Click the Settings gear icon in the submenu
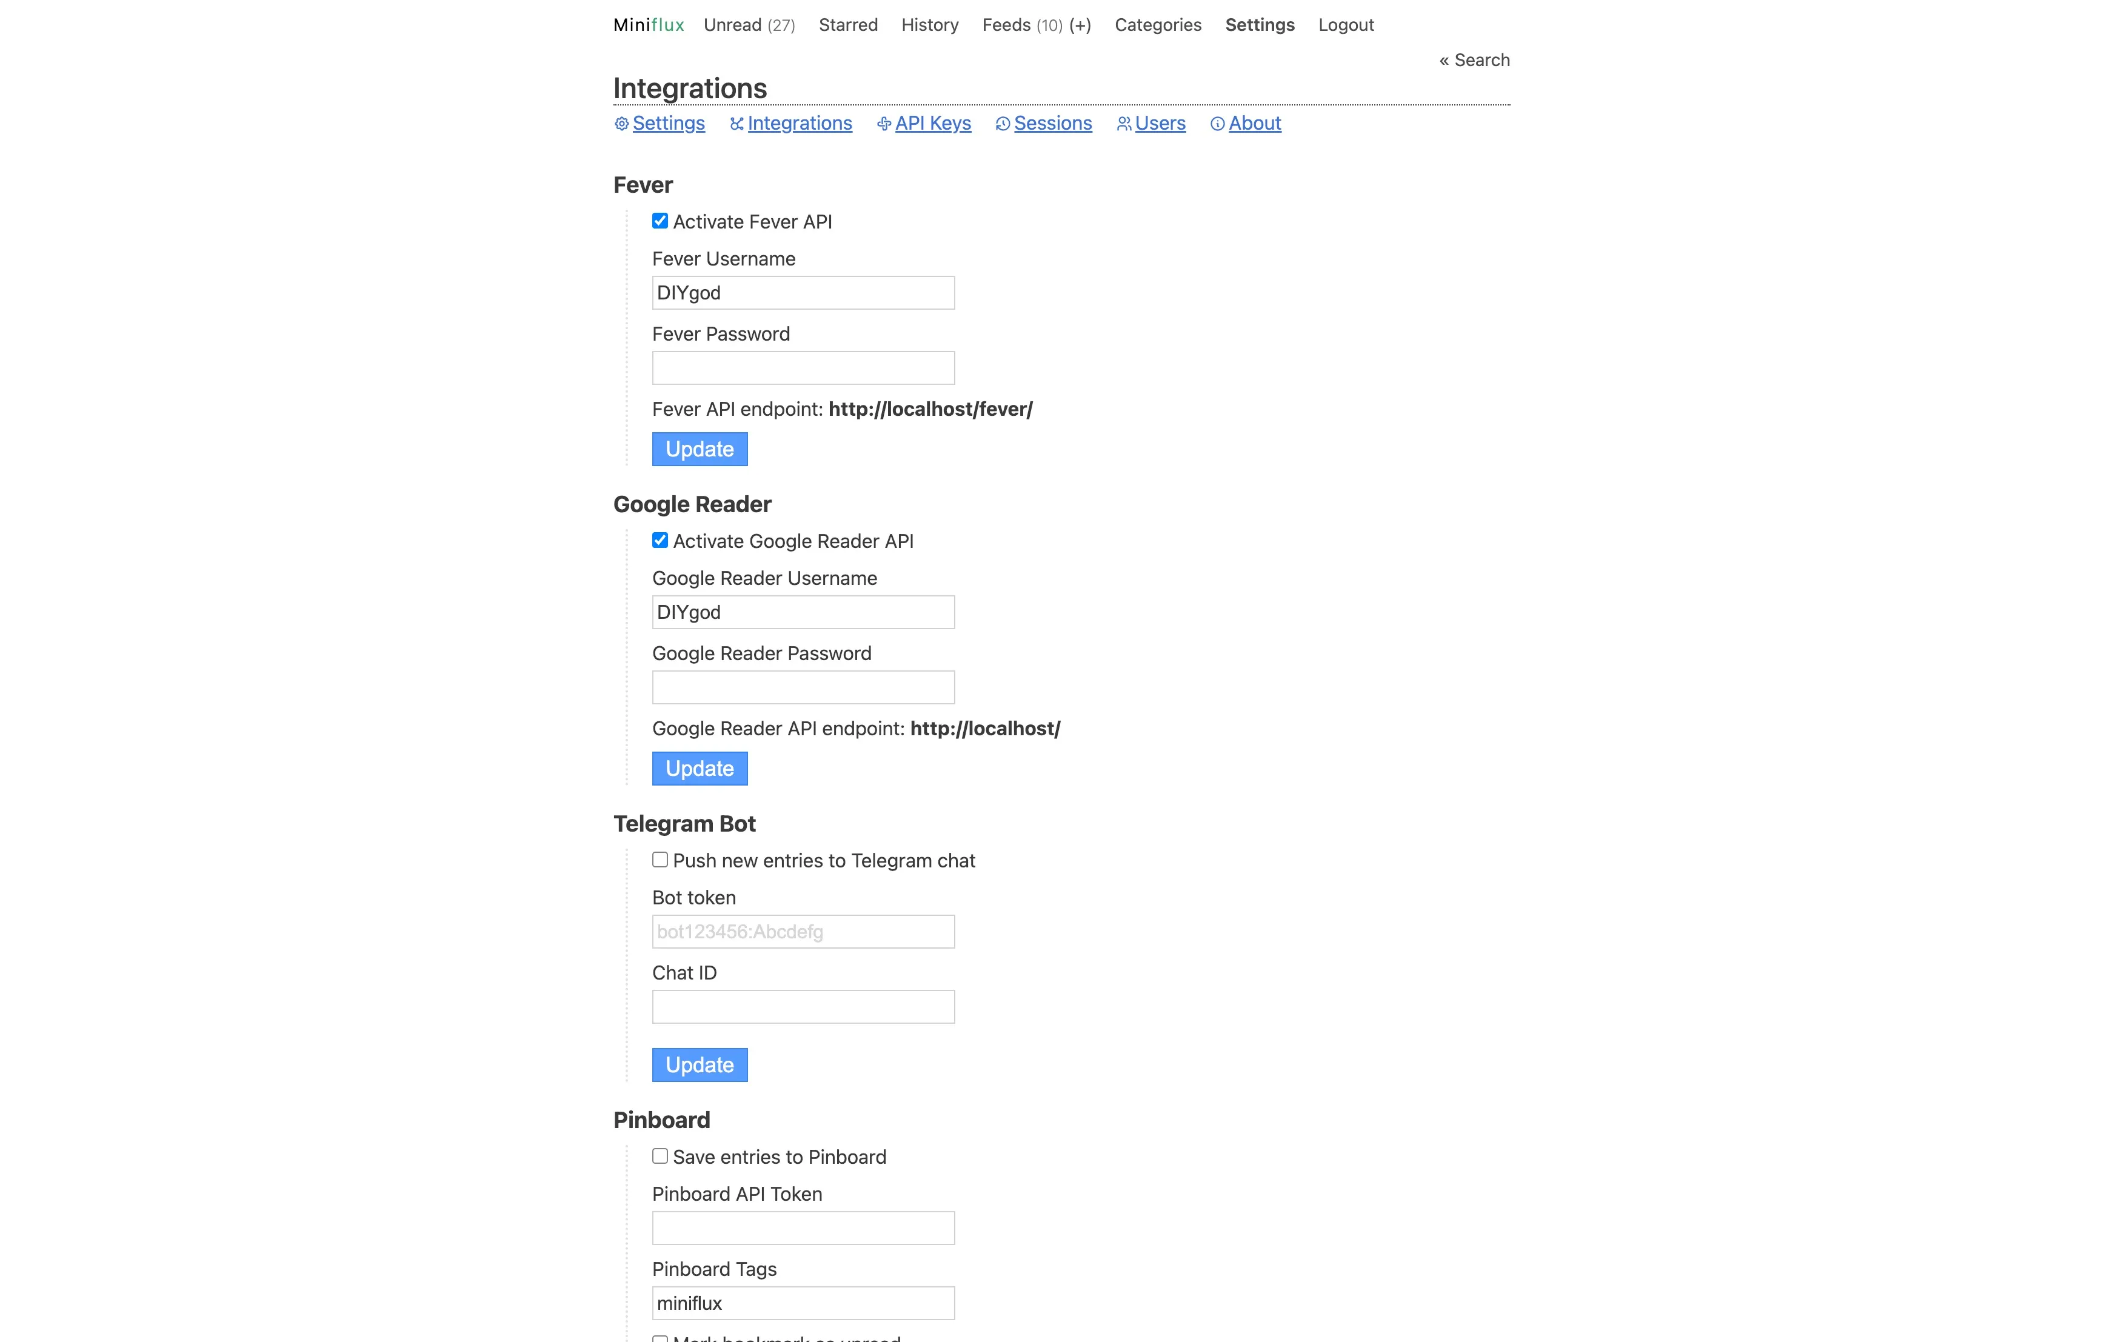The image size is (2124, 1342). (x=622, y=124)
